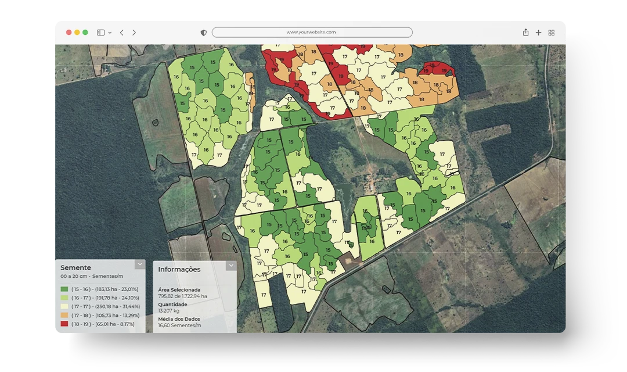Click the Semente panel title
627x372 pixels.
point(75,267)
